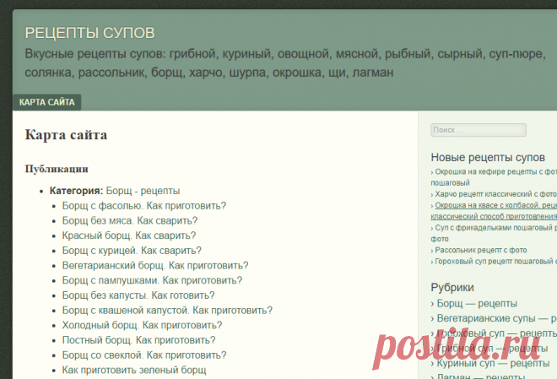Click the 'Карта сайта' page heading
This screenshot has height=379, width=557.
point(66,135)
